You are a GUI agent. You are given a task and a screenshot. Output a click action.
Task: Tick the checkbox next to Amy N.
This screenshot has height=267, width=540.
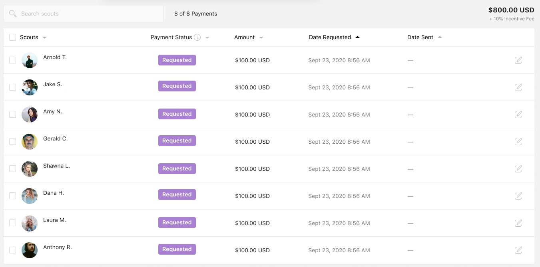point(13,115)
